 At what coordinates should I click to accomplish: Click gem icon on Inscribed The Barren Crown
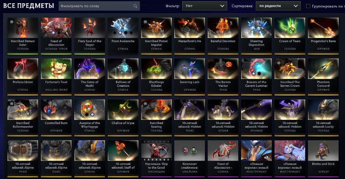[x=279, y=63]
